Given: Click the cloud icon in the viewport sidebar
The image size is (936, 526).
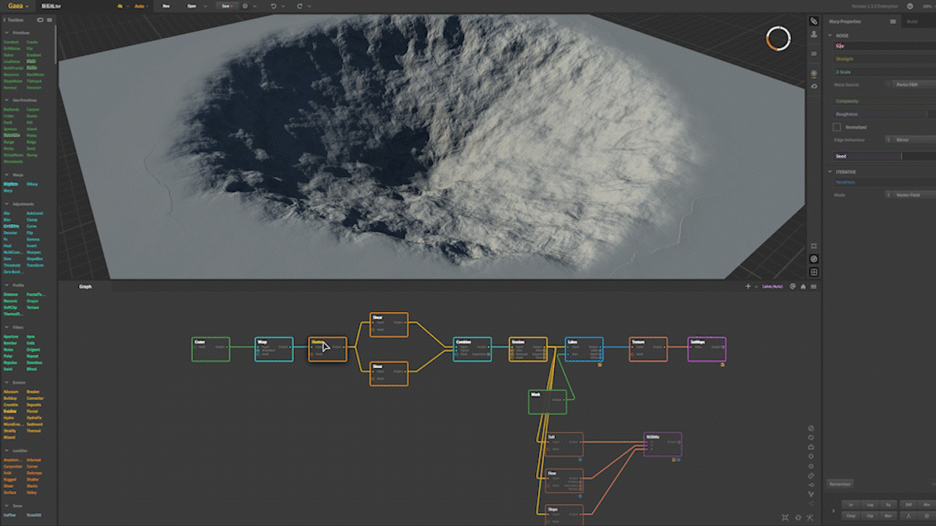Looking at the screenshot, I should (x=814, y=85).
